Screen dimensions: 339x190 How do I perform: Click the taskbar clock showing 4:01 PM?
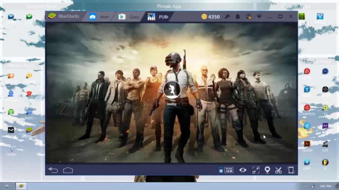click(x=325, y=186)
